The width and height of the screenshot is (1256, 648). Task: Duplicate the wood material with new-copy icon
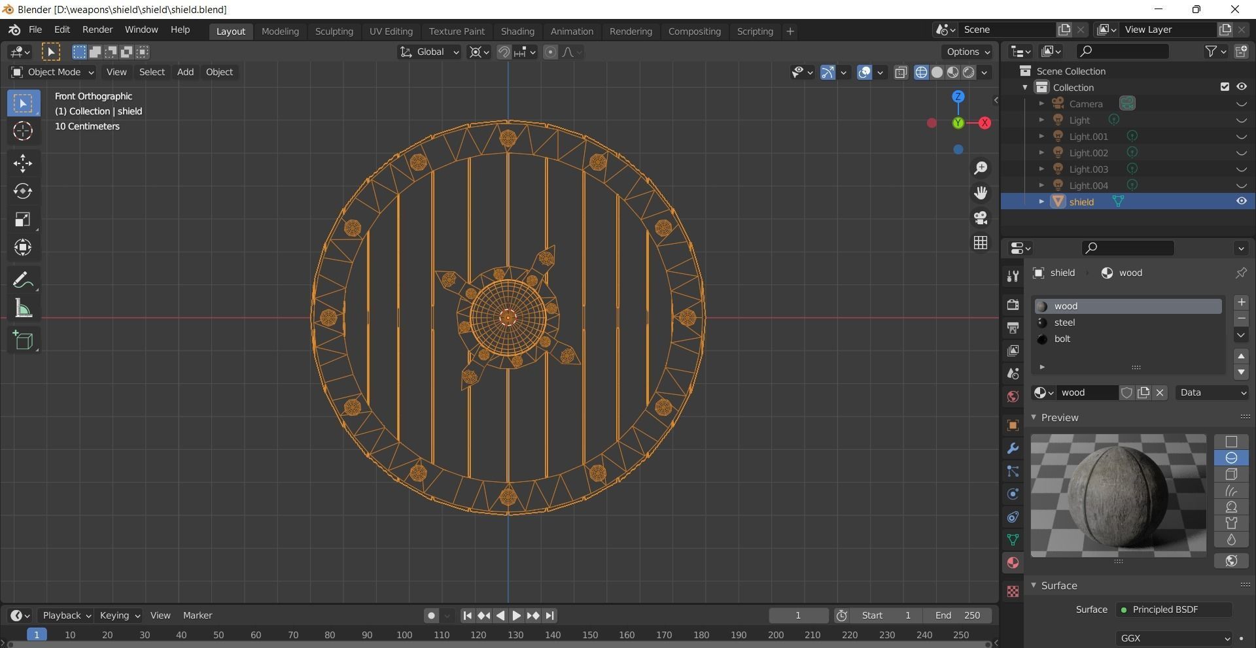[1143, 392]
